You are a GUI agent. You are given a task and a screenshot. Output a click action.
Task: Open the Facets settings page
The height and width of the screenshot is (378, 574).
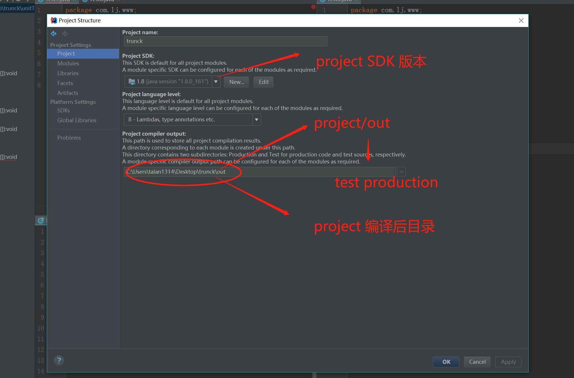pyautogui.click(x=65, y=83)
